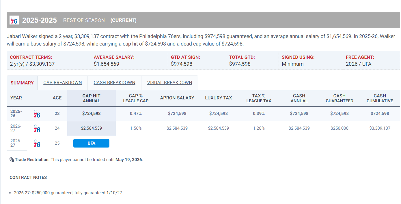Show the Visual Breakdown tab
Screen dimensions: 401x204
click(x=169, y=83)
